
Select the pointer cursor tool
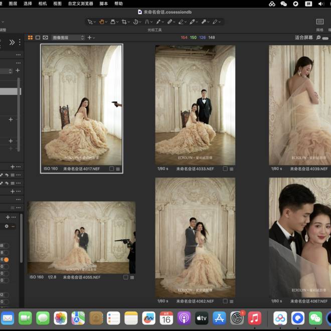pos(90,22)
